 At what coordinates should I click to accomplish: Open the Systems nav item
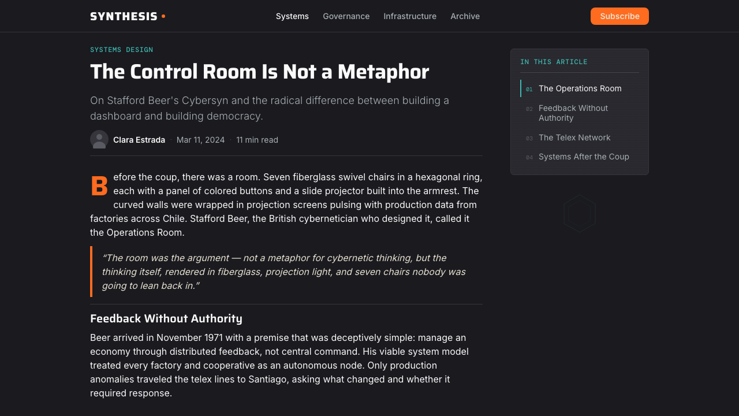pos(292,16)
